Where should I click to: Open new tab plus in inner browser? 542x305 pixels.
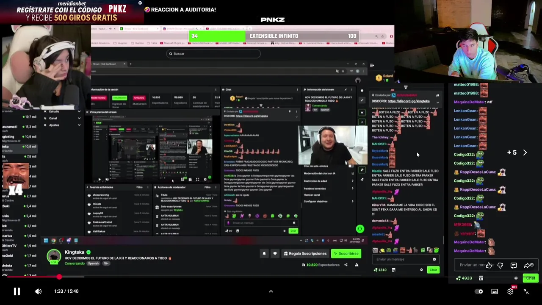(x=130, y=64)
